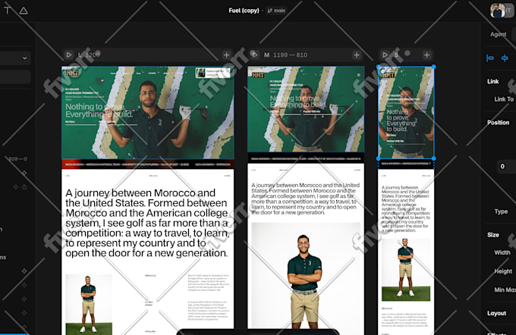Play the S breakpoint preview
The image size is (516, 335).
[x=385, y=55]
